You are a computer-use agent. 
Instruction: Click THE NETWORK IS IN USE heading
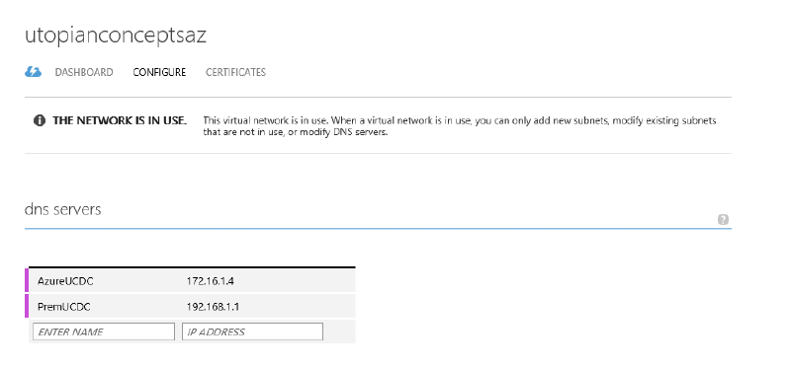(120, 120)
